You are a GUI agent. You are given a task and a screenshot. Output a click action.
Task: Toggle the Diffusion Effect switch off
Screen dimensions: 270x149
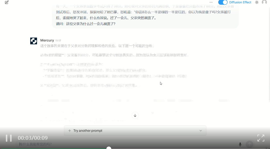tap(223, 2)
